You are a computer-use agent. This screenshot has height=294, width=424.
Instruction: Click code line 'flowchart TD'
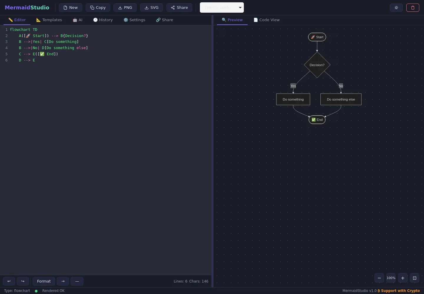coord(24,30)
